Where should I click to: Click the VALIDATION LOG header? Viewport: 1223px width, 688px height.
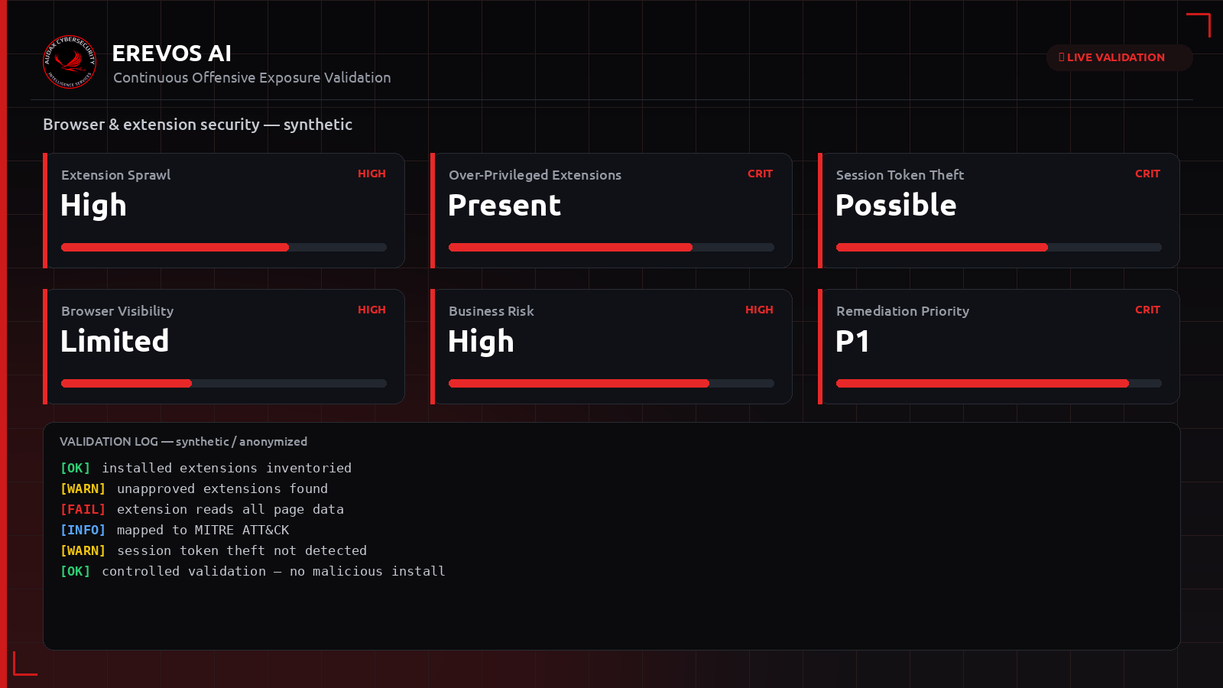tap(183, 442)
